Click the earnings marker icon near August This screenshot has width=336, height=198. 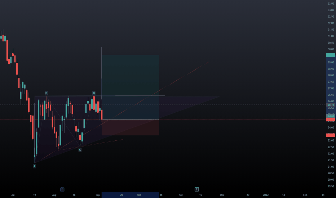(x=62, y=189)
